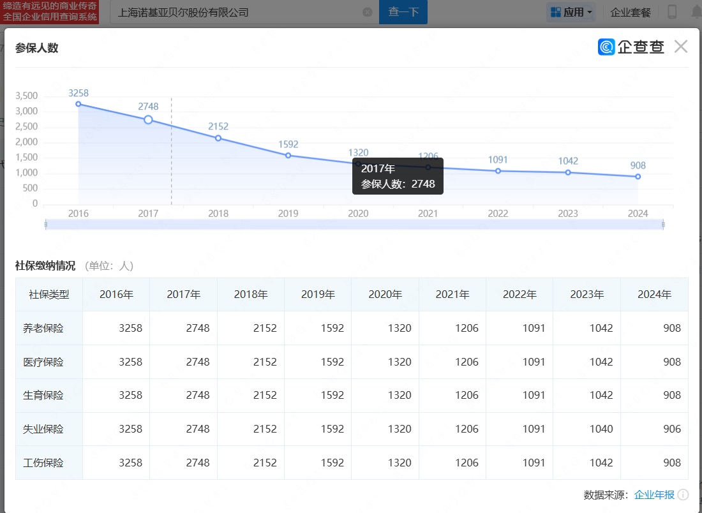The image size is (702, 513).
Task: Click the 2018 data point labeled 2152
Action: click(218, 138)
